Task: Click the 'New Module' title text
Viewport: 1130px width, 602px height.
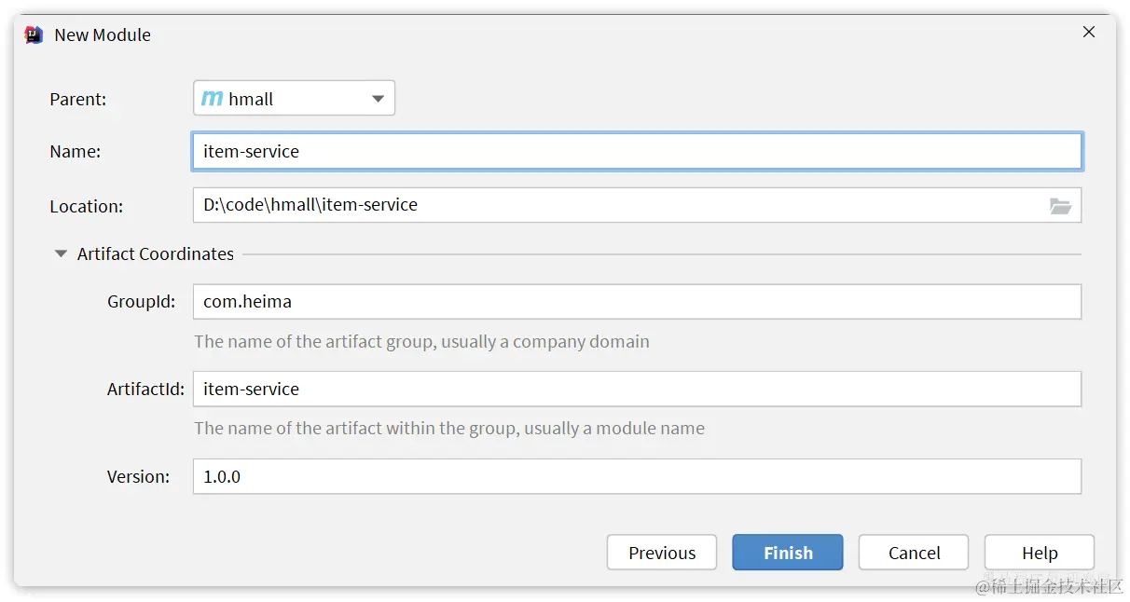Action: point(103,34)
